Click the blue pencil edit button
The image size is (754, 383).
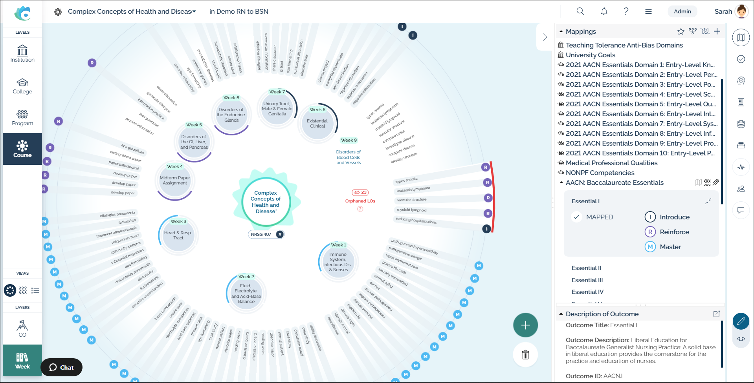(x=741, y=321)
